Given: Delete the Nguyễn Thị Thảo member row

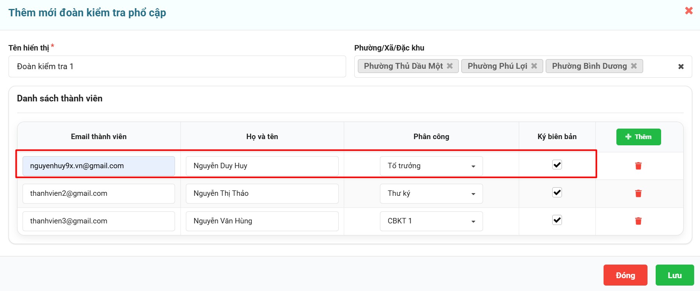Looking at the screenshot, I should [638, 193].
